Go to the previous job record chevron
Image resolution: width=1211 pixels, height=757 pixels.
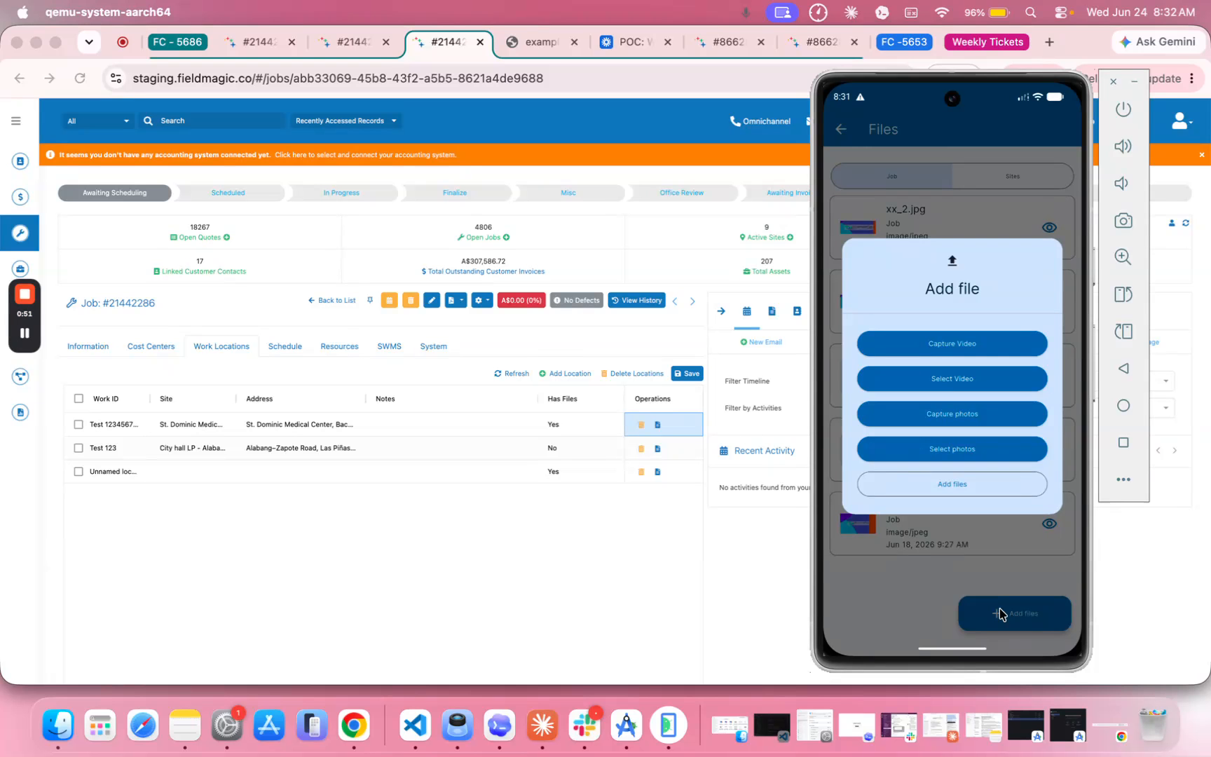(x=675, y=301)
